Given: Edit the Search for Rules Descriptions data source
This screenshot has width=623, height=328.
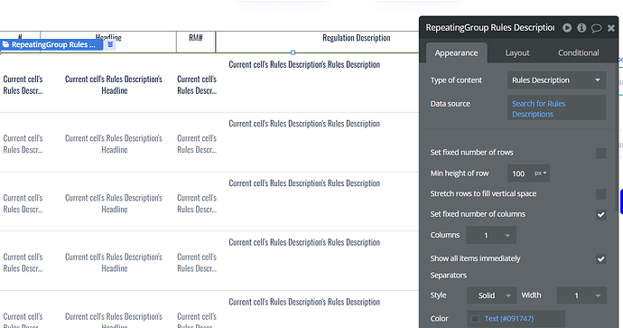Looking at the screenshot, I should tap(557, 108).
